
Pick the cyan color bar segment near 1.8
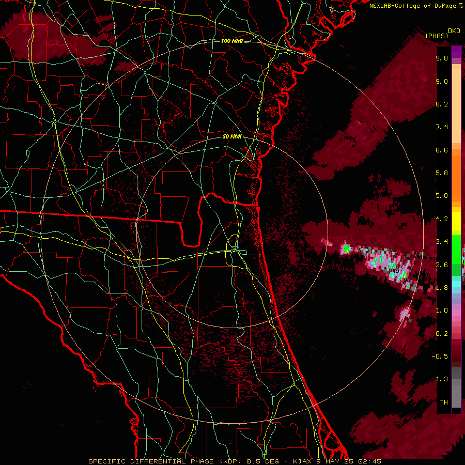(456, 284)
